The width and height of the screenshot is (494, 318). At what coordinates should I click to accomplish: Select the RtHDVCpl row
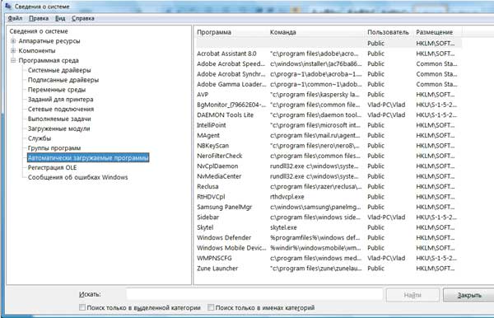pos(329,197)
